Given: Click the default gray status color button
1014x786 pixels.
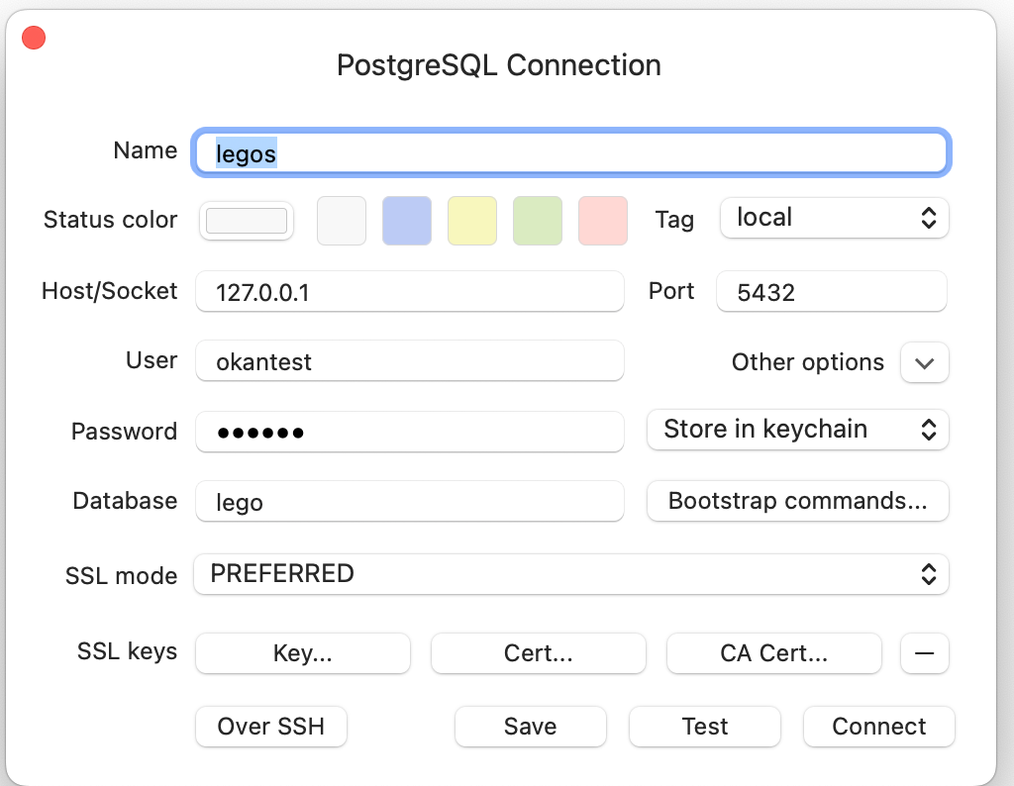Looking at the screenshot, I should (x=246, y=220).
